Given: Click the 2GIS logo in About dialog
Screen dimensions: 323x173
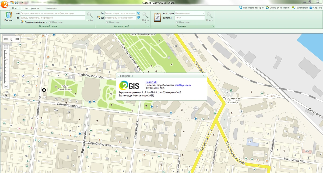Looking at the screenshot, I should (129, 85).
